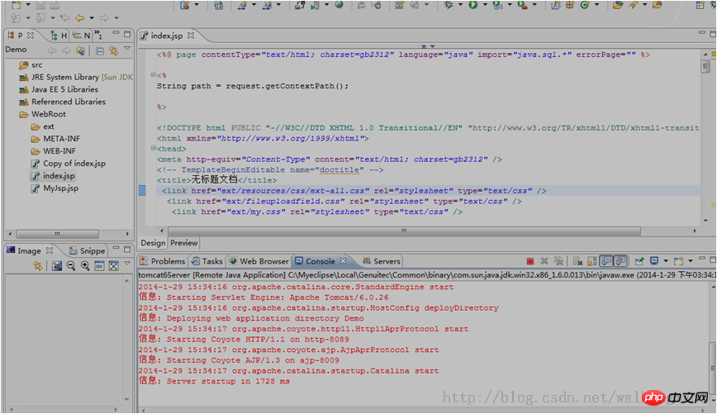Collapse the scriptlet fold marker
Screen dimensions: 717x414
pos(153,74)
